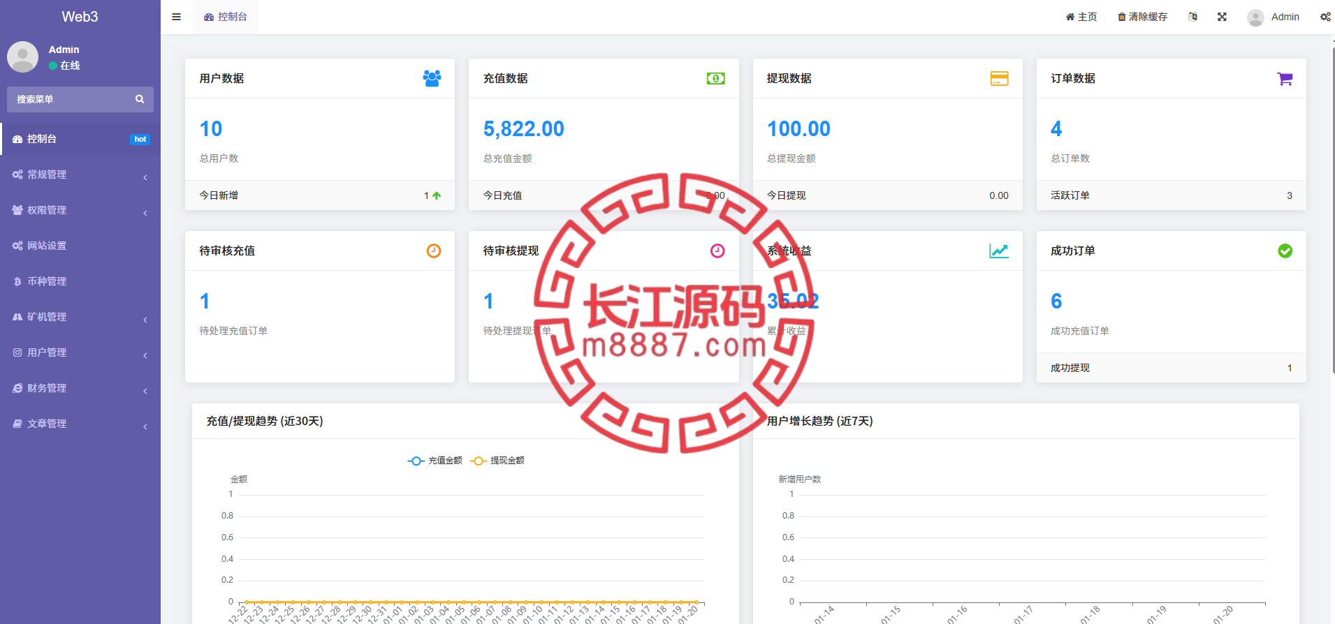Select 控制台 in the sidebar menu
Image resolution: width=1335 pixels, height=624 pixels.
(80, 139)
